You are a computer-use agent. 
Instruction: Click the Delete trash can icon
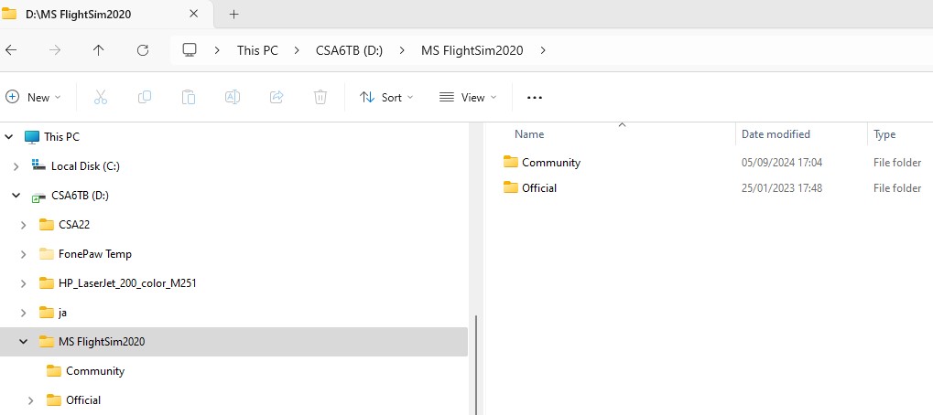point(320,98)
